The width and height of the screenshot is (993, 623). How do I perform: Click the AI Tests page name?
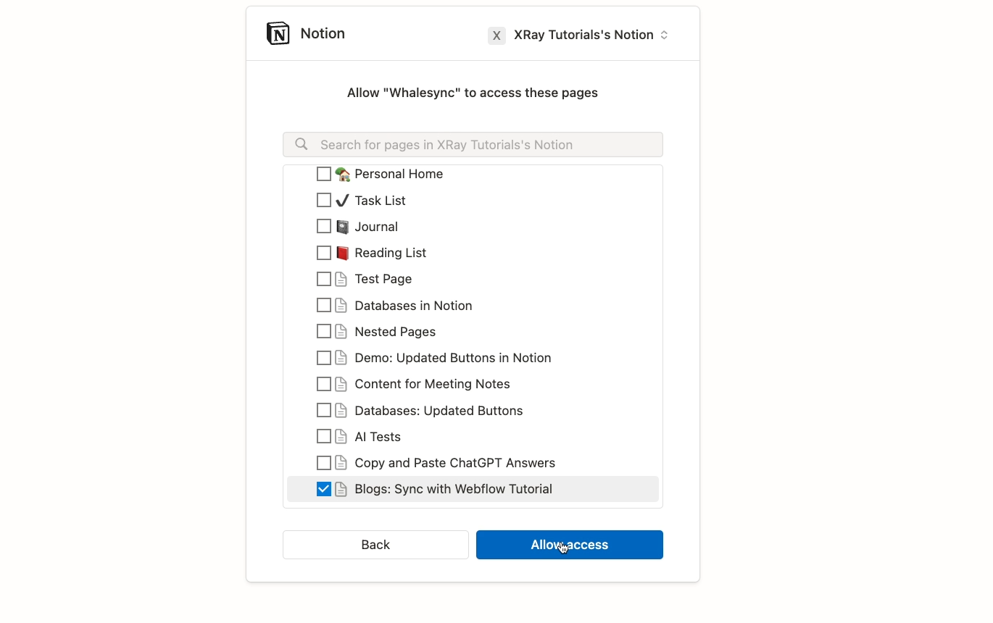click(378, 437)
